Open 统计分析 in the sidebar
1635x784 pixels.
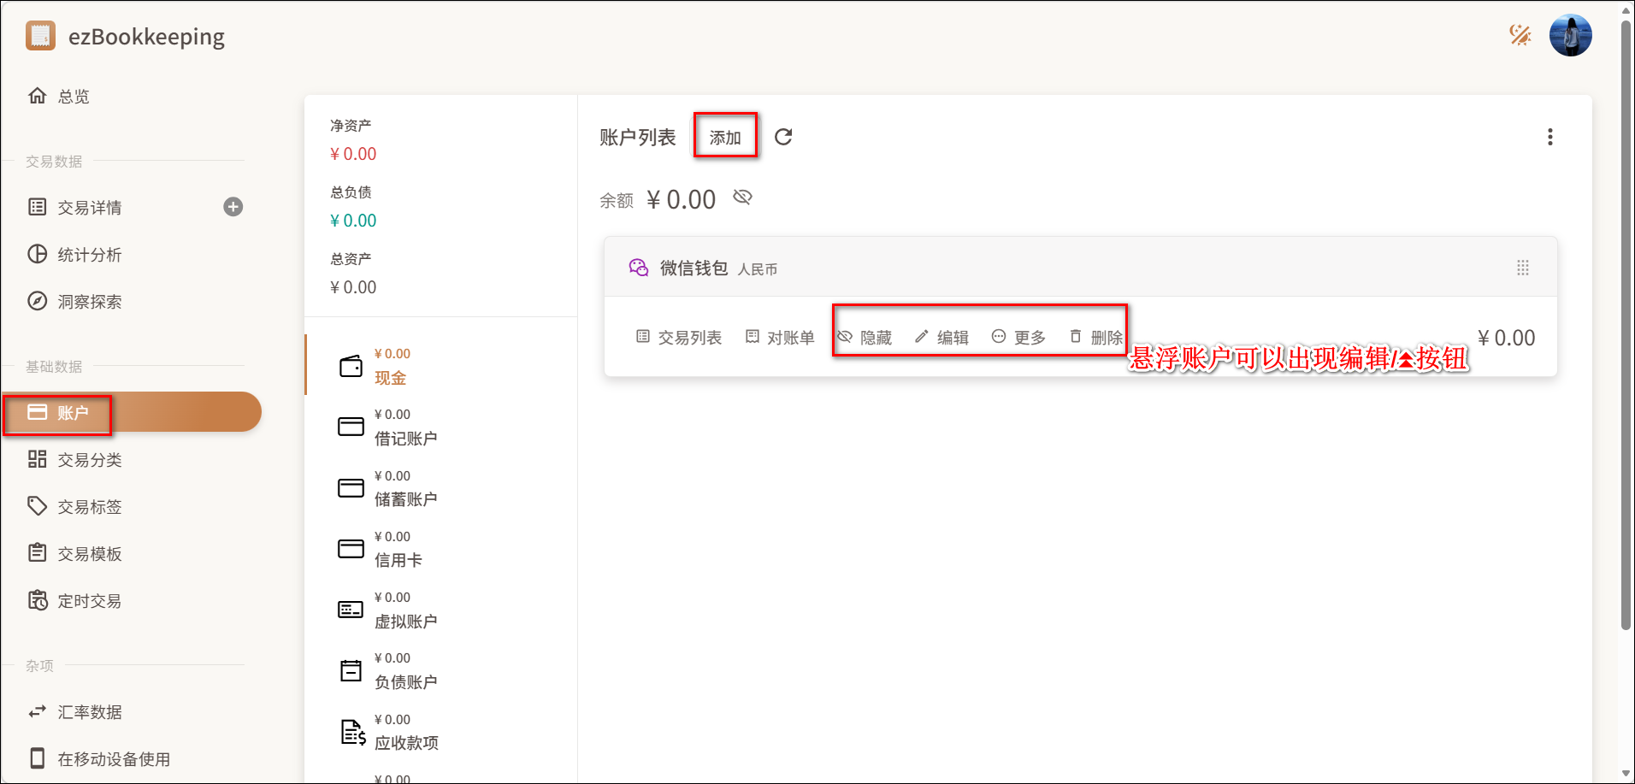pyautogui.click(x=89, y=255)
